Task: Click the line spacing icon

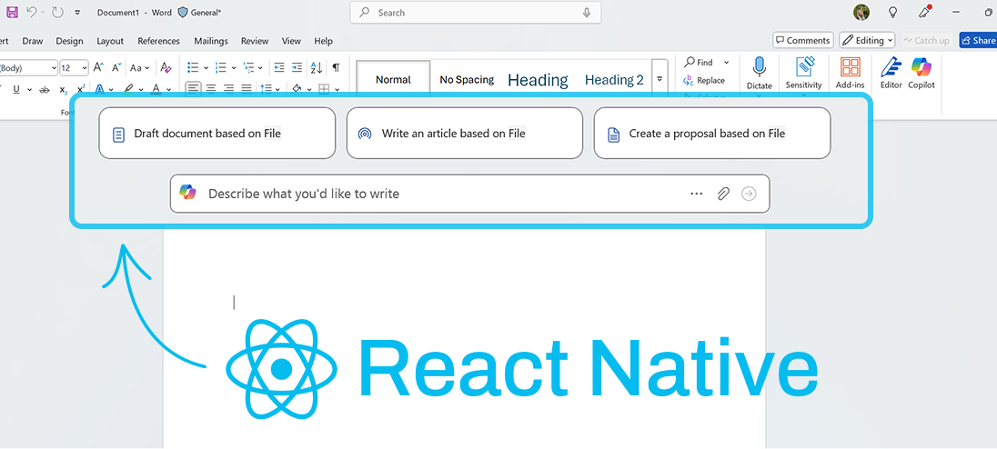Action: coord(267,89)
